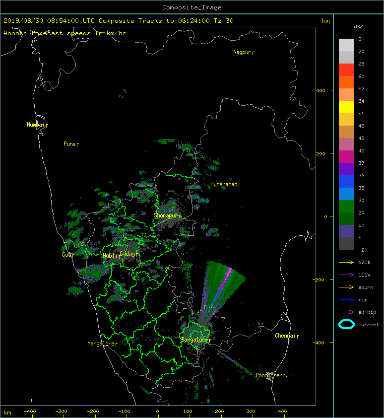Image resolution: width=384 pixels, height=418 pixels.
Task: Select the green dBZ swatch between 30 and 20
Action: coord(346,206)
